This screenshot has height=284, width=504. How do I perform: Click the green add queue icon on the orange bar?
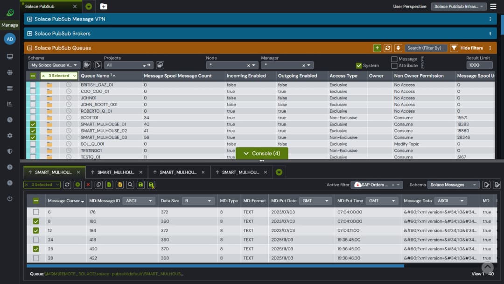click(x=377, y=48)
